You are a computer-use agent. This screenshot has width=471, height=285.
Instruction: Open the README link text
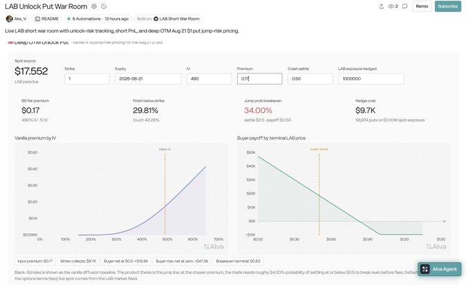(x=50, y=19)
